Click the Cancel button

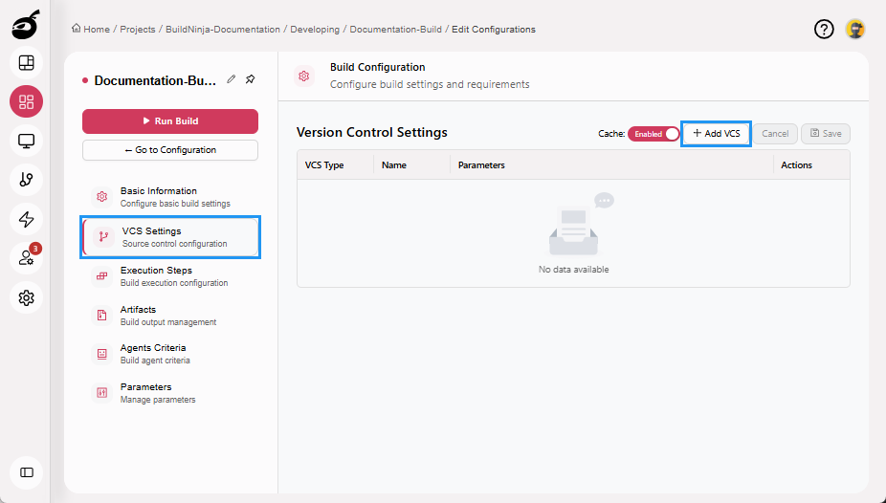coord(775,134)
